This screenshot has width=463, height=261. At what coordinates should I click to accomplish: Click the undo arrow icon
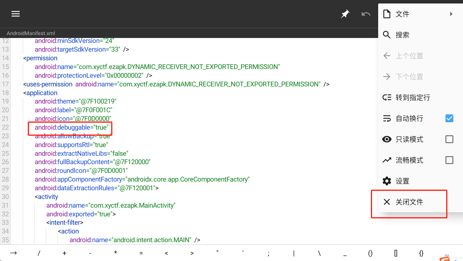click(366, 14)
